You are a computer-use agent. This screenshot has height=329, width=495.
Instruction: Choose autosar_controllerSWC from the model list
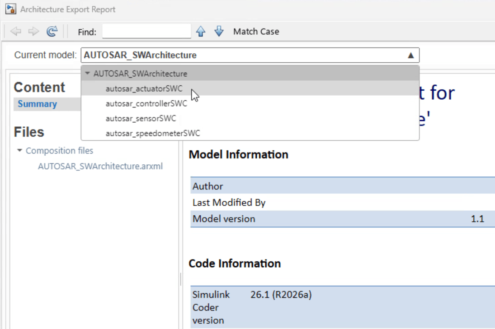pyautogui.click(x=146, y=103)
